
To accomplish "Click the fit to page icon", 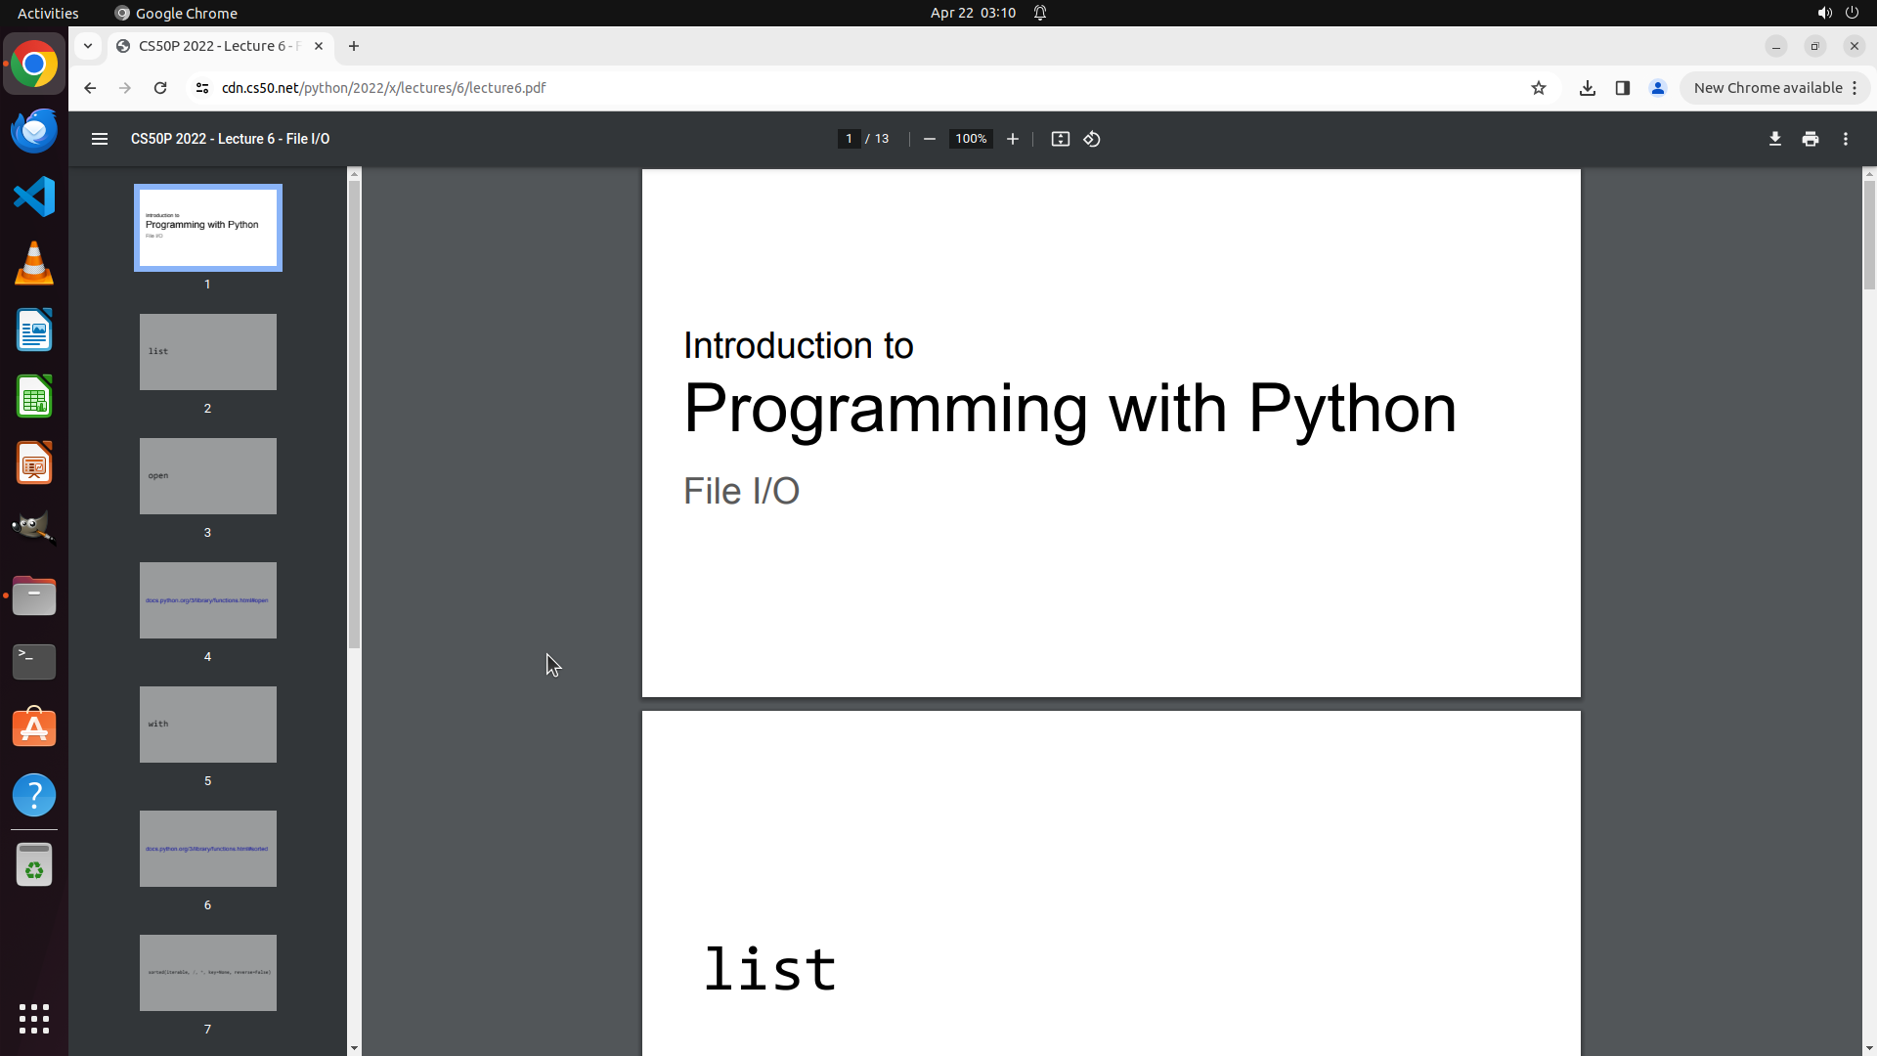I will (x=1060, y=139).
